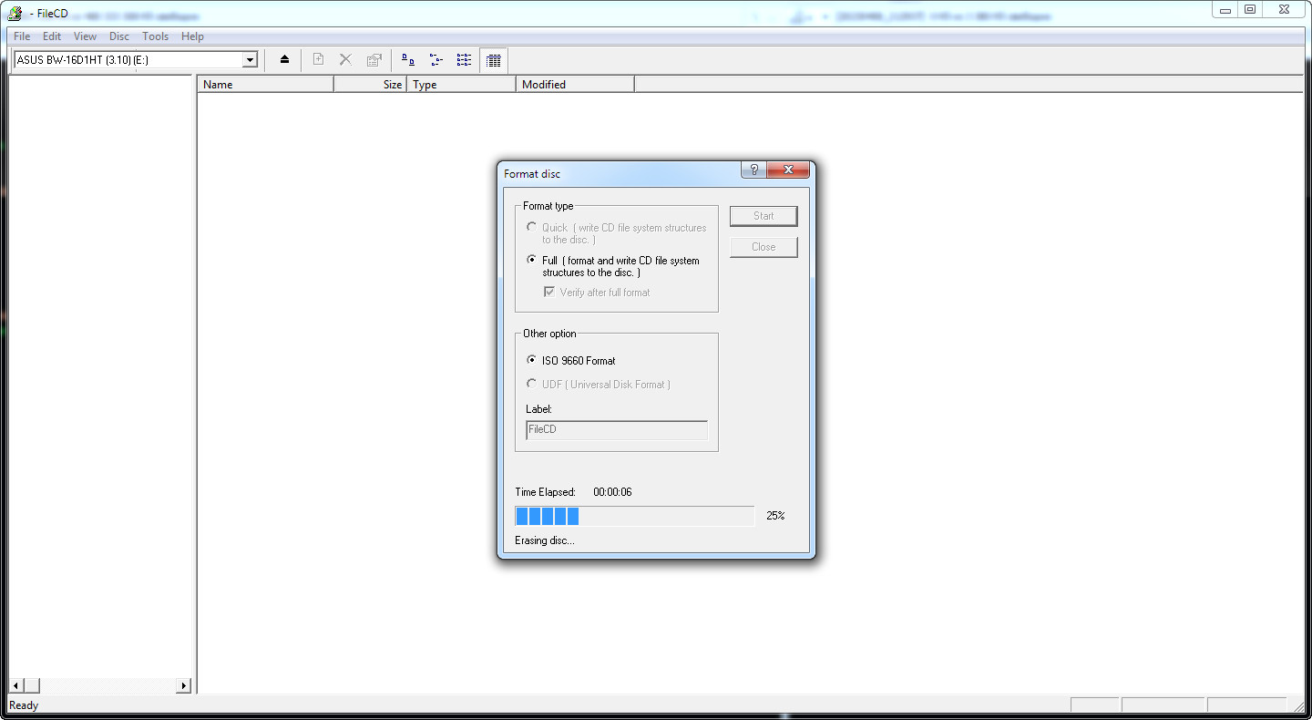Image resolution: width=1312 pixels, height=720 pixels.
Task: Click the properties toolbar icon
Action: click(x=374, y=60)
